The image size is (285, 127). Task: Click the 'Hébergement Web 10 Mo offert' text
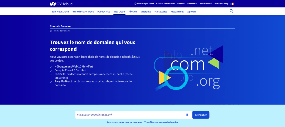click(74, 67)
